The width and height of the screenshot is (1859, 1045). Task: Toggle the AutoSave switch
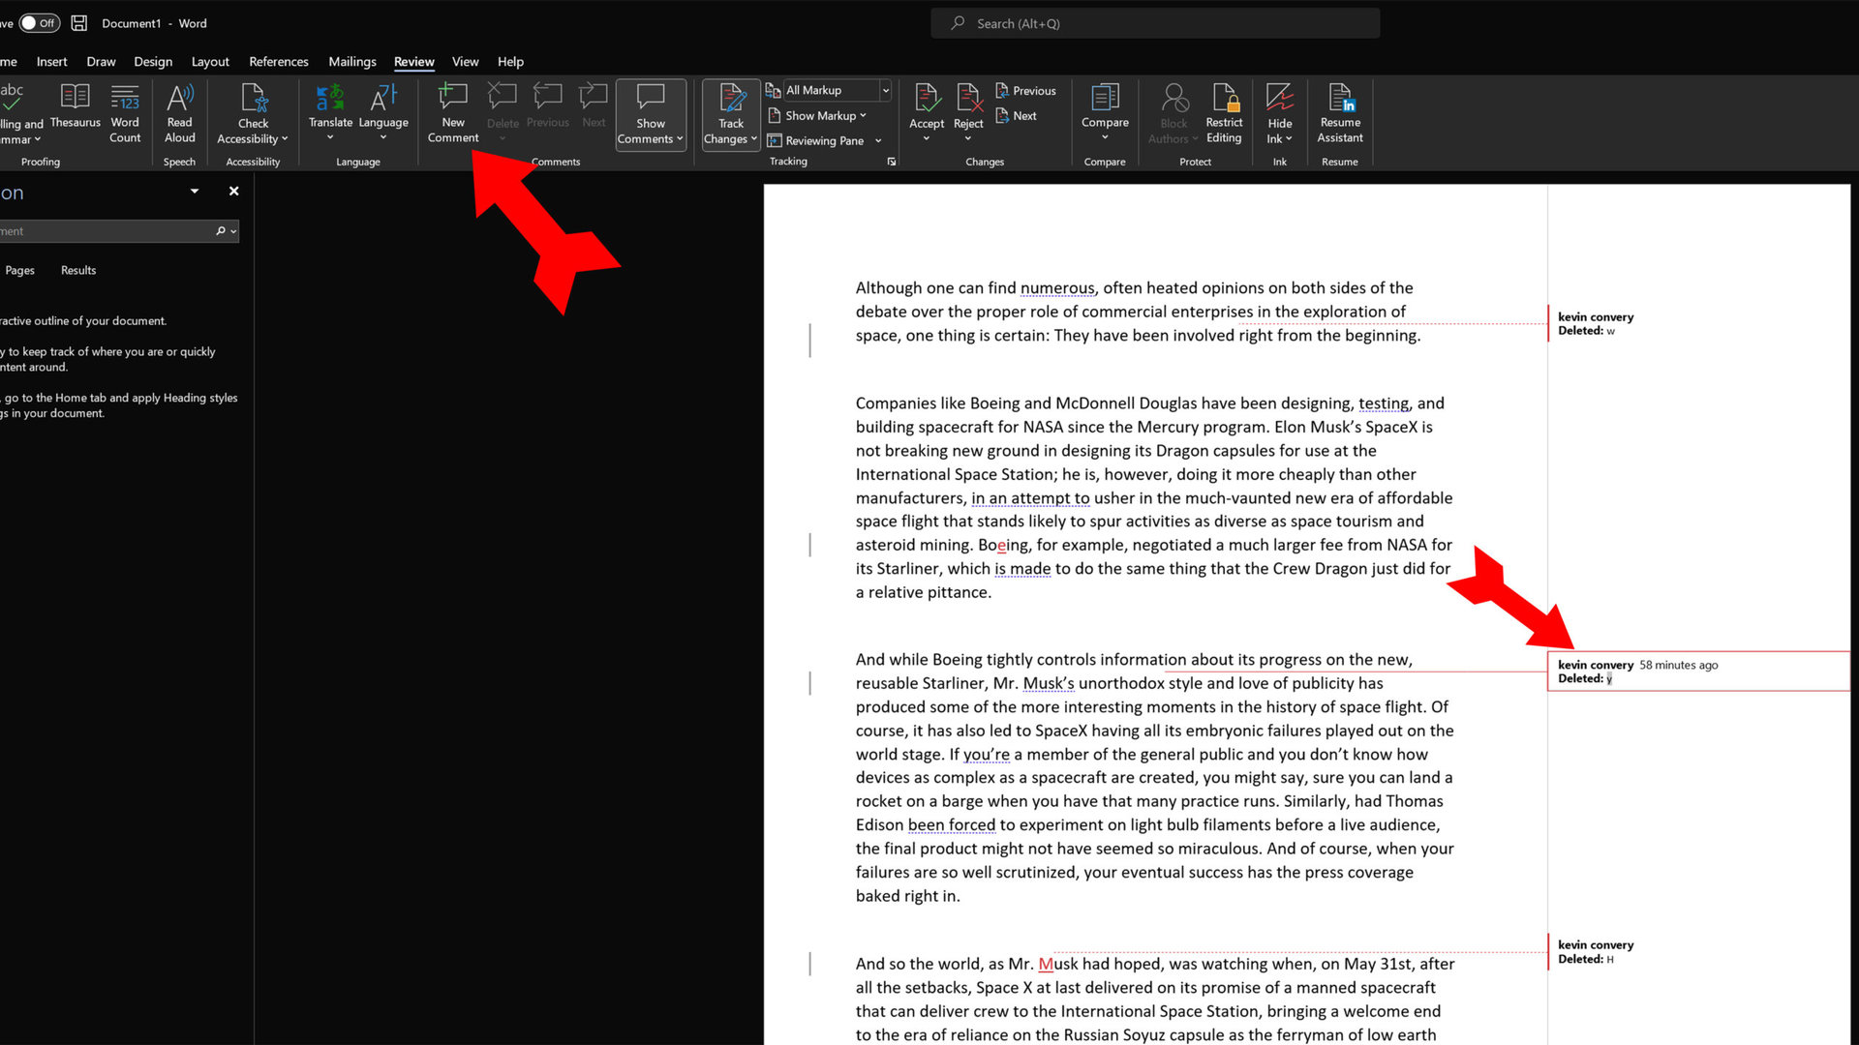coord(40,23)
